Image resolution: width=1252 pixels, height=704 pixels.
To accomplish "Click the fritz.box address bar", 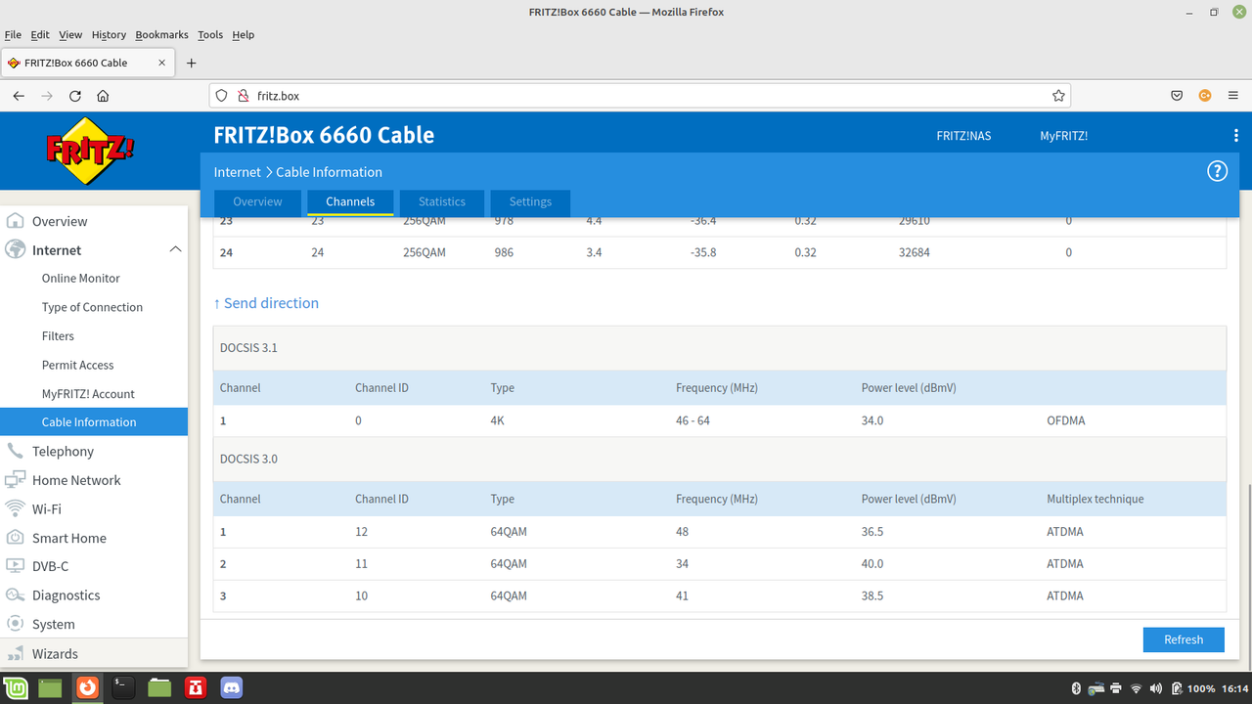I will (x=640, y=96).
